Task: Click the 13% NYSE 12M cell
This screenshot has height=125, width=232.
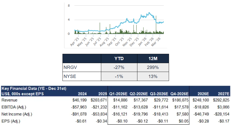Action: (x=153, y=76)
